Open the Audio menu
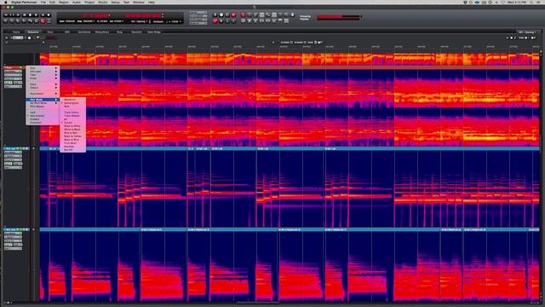 click(x=76, y=2)
